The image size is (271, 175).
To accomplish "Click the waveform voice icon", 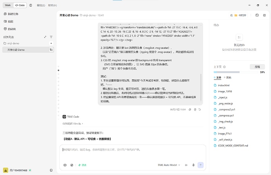I will (x=186, y=165).
